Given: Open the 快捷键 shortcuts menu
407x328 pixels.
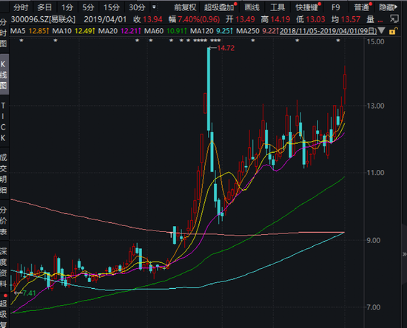Looking at the screenshot, I should tap(306, 7).
